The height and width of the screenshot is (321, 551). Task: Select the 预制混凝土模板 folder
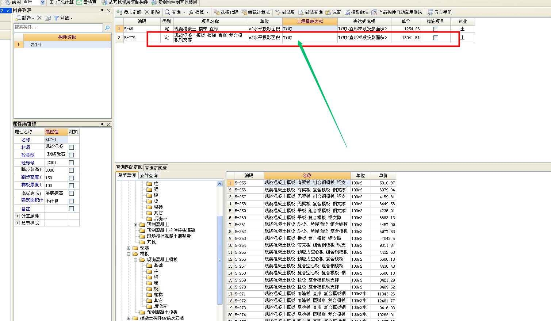(x=162, y=312)
